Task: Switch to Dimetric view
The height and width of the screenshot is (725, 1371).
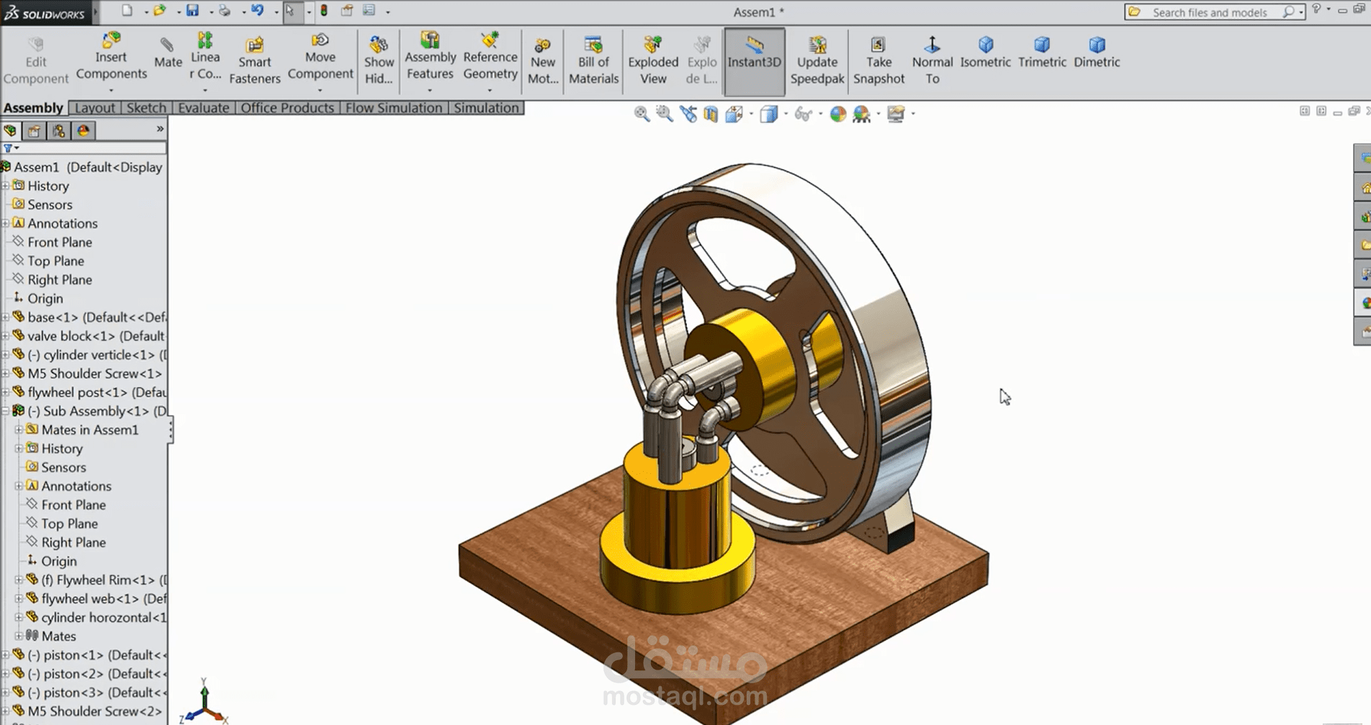Action: (x=1097, y=53)
